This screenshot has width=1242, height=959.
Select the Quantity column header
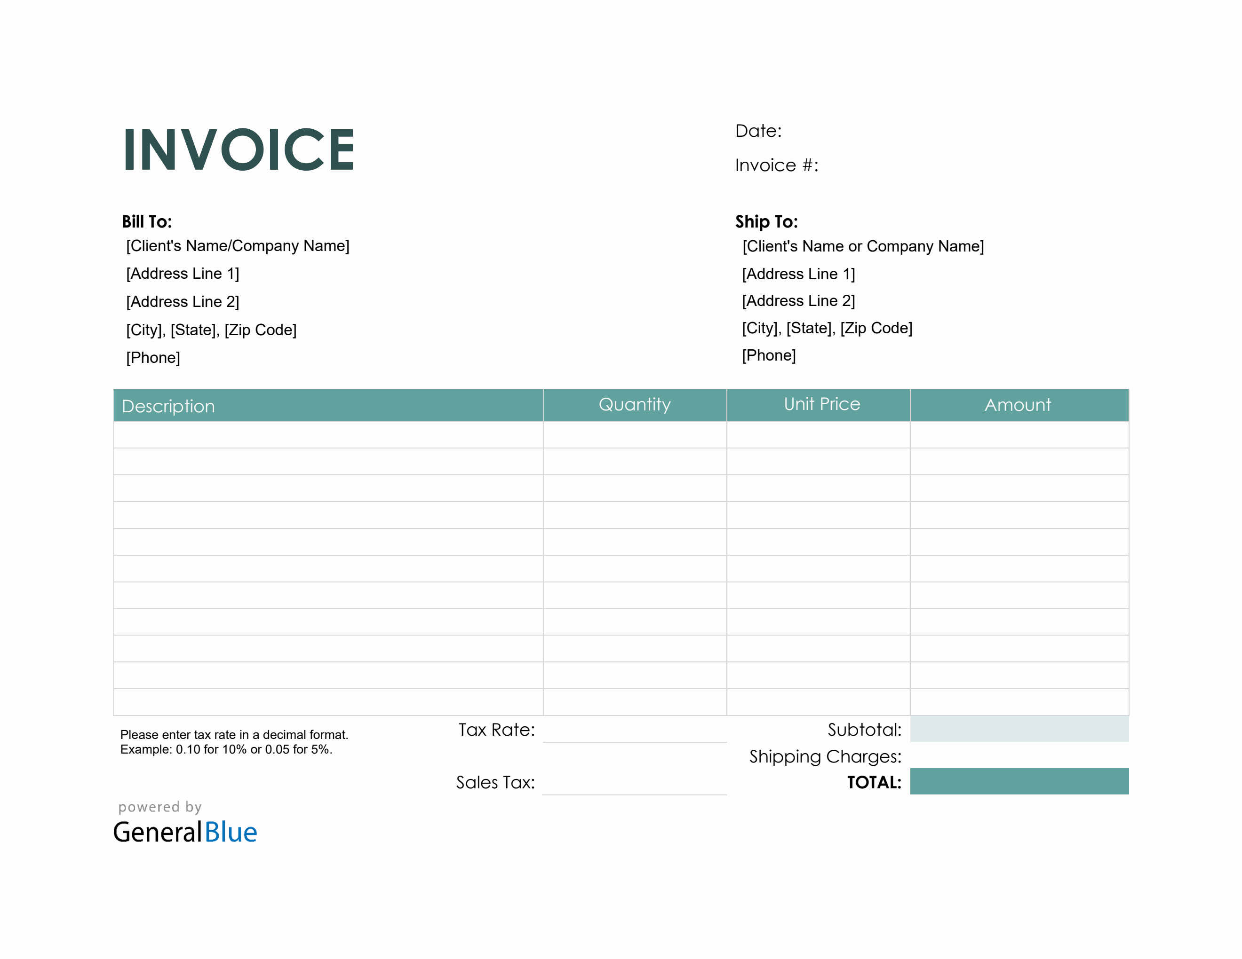(x=634, y=405)
